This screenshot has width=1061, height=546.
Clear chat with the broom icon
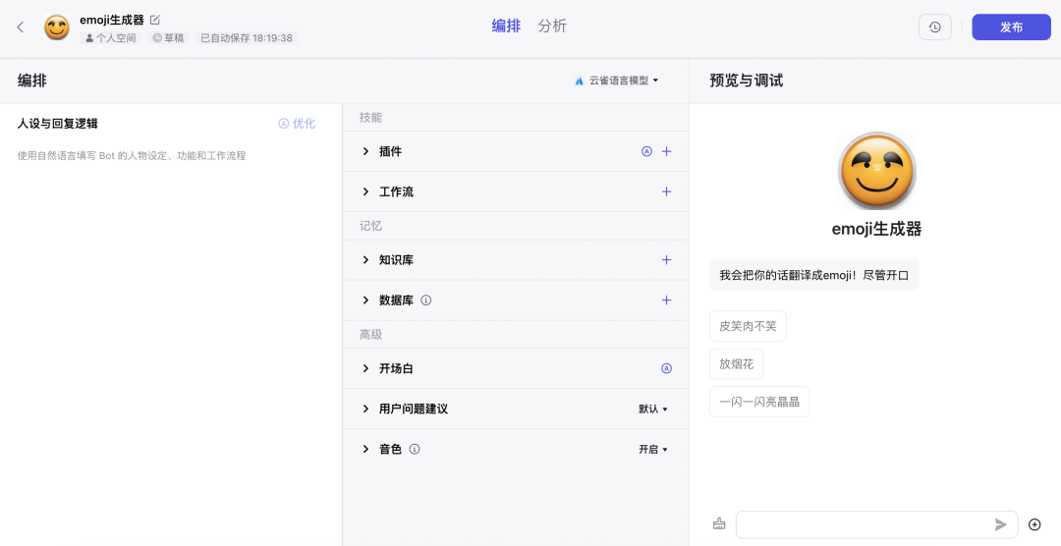coord(719,524)
